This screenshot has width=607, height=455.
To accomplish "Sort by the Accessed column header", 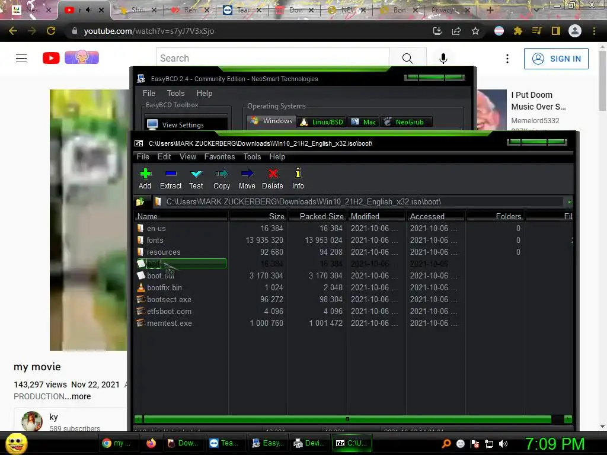I will (x=436, y=216).
